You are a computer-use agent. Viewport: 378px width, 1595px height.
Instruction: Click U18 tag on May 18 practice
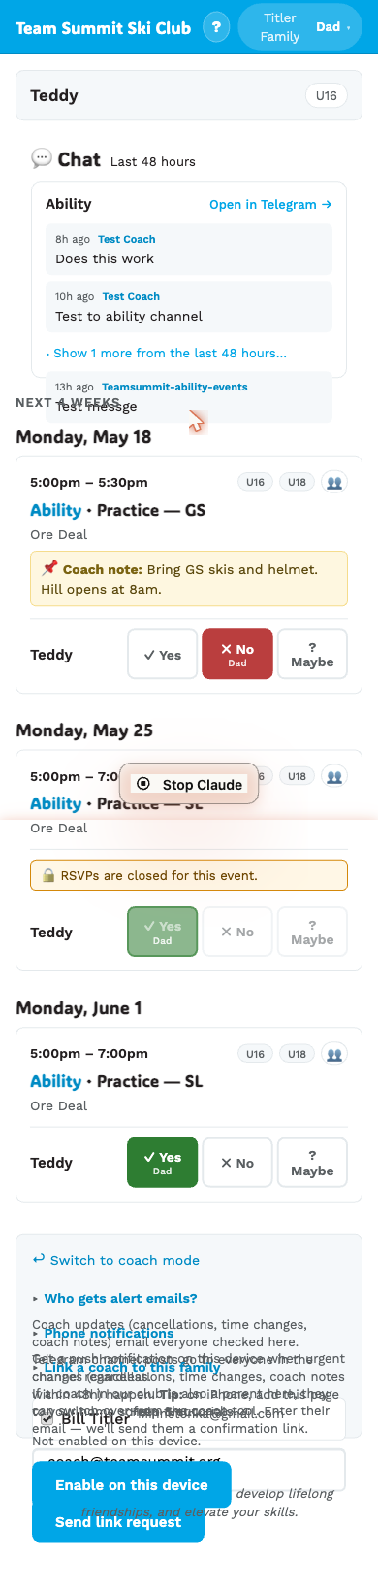pos(298,482)
